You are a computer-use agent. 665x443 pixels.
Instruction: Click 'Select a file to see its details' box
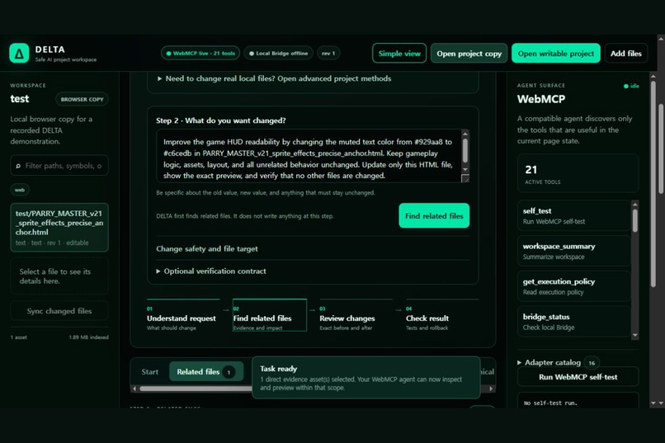click(x=59, y=276)
